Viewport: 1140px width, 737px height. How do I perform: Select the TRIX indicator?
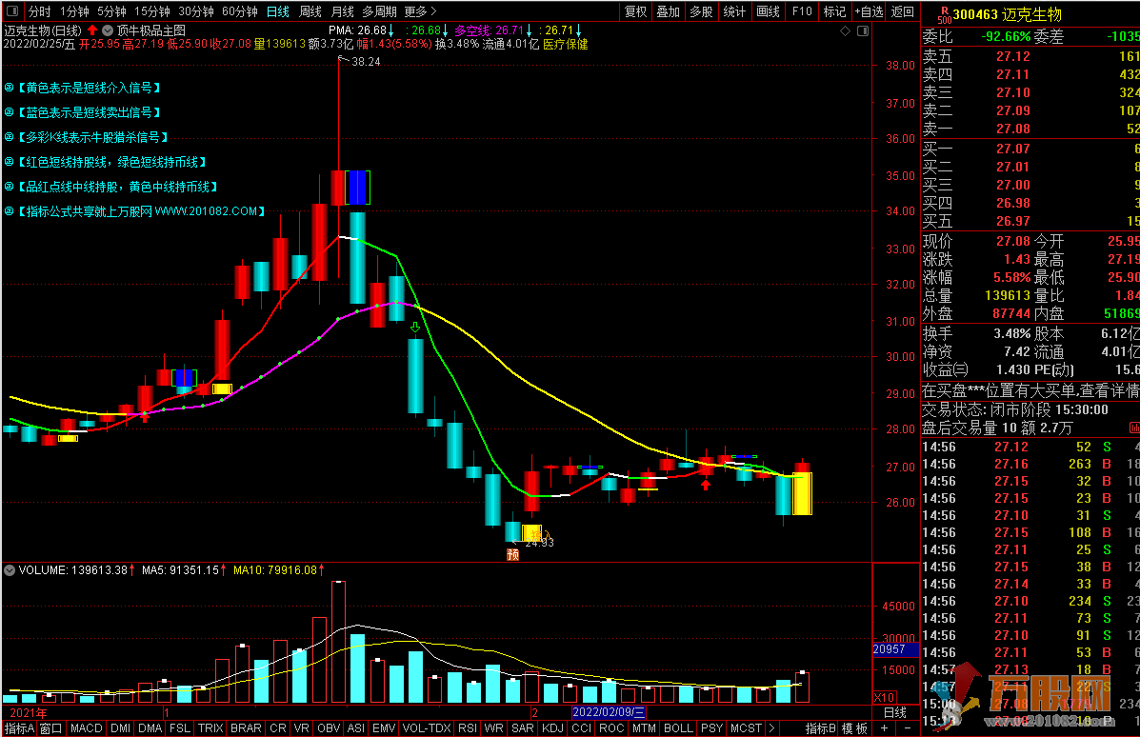(x=210, y=728)
